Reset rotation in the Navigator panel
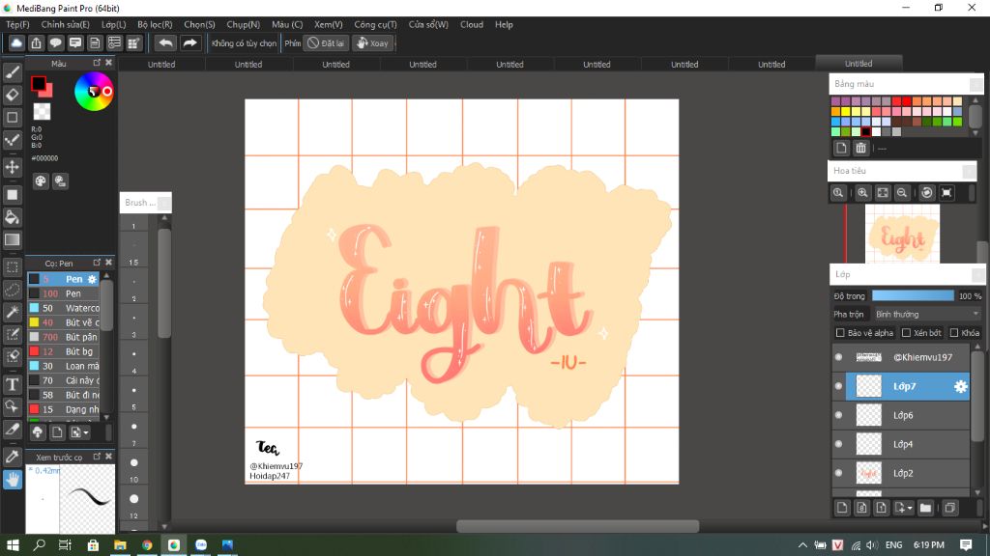Image resolution: width=990 pixels, height=556 pixels. tap(927, 193)
